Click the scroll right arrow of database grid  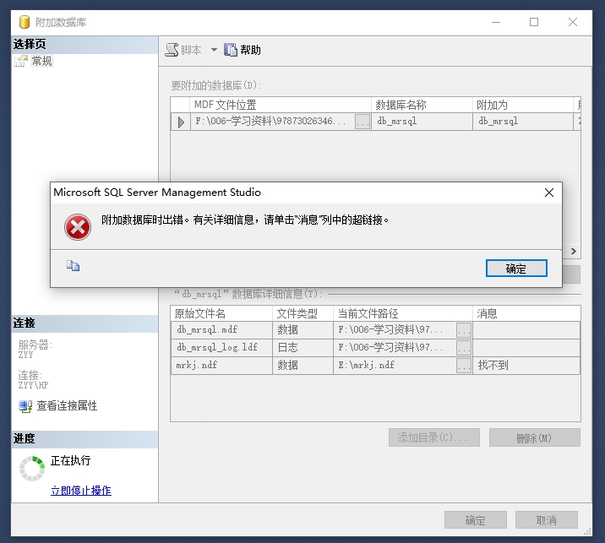click(574, 251)
